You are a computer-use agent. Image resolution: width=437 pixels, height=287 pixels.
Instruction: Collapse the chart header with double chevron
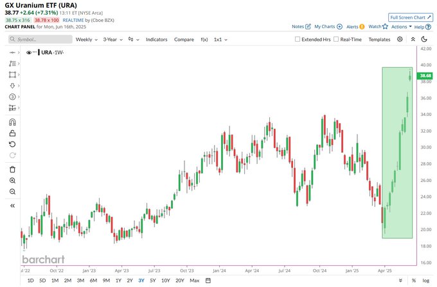point(413,40)
